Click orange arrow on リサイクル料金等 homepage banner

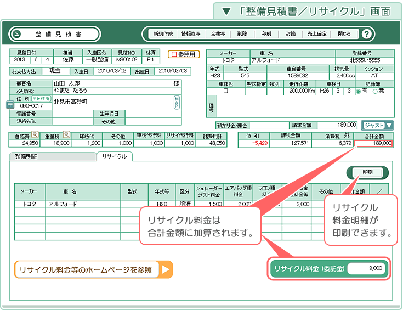(166, 269)
